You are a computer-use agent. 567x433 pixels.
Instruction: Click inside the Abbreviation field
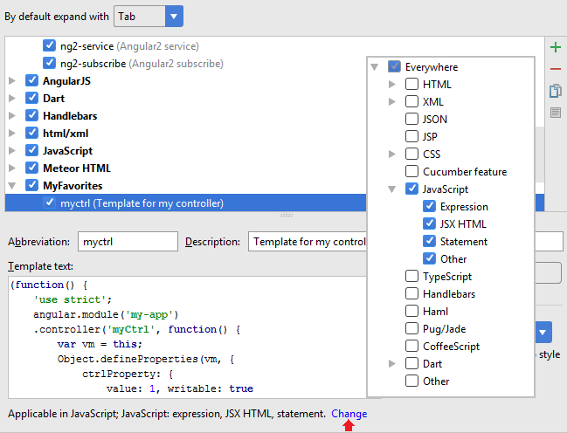coord(128,242)
